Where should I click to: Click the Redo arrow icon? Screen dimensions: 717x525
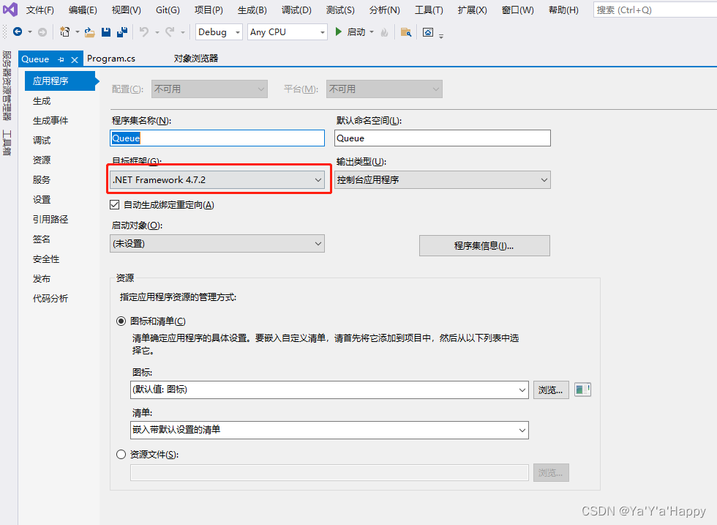[x=170, y=31]
